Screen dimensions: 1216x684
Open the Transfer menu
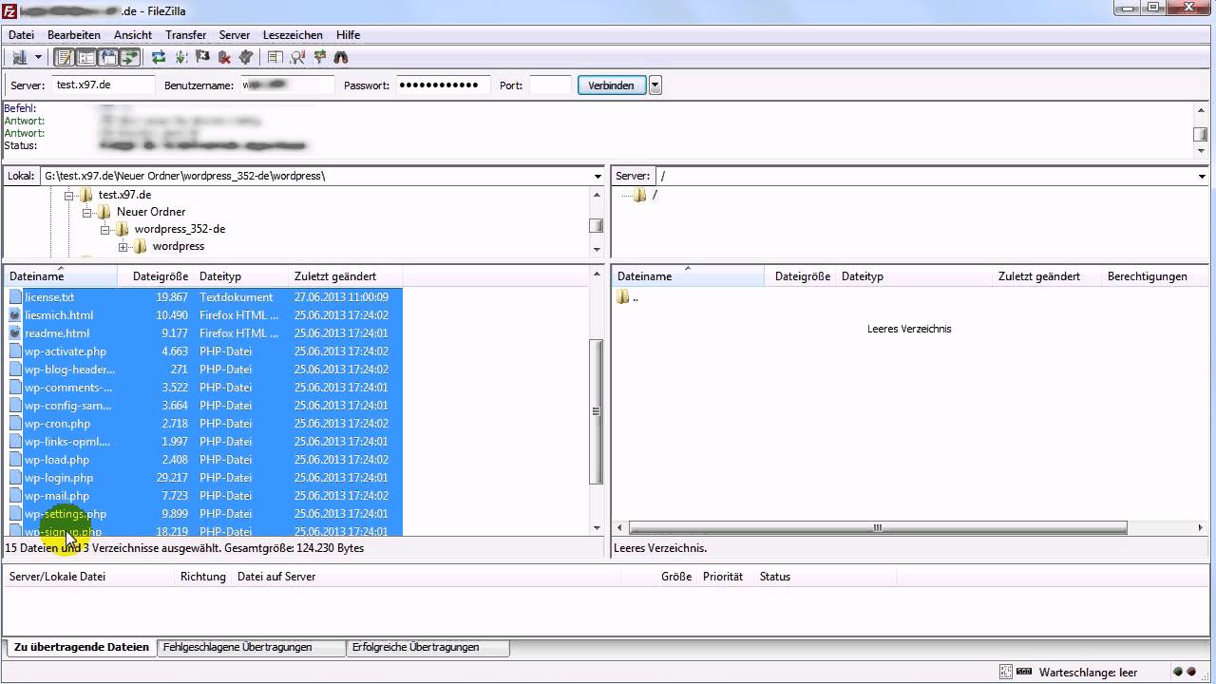coord(186,35)
